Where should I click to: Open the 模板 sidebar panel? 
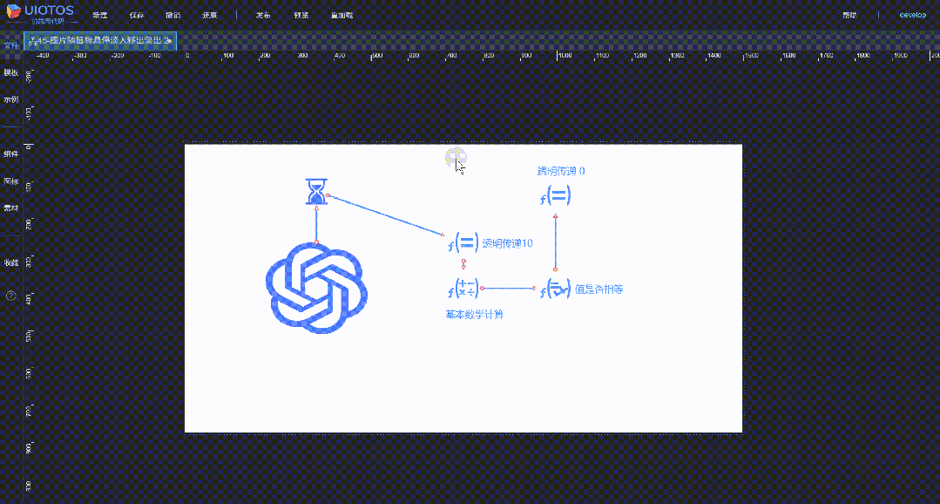pos(10,72)
